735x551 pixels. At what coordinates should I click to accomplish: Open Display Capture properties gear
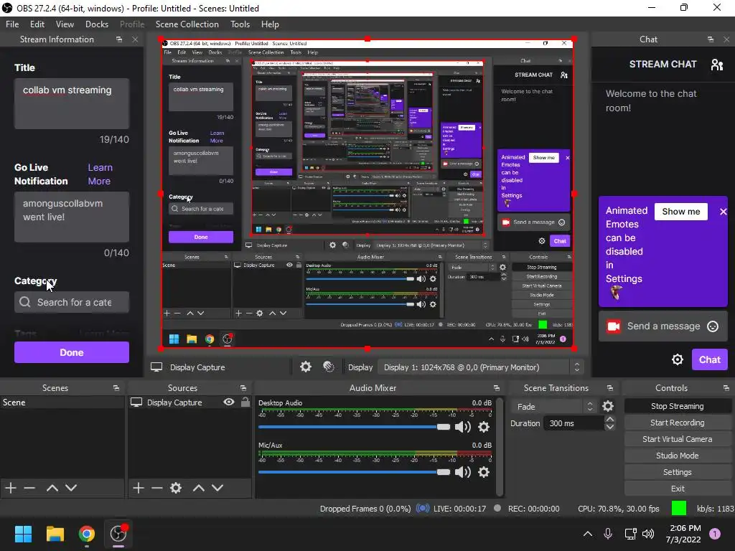click(306, 367)
